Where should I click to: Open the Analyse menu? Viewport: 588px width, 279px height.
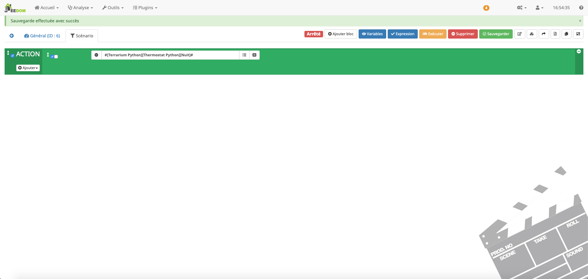click(80, 8)
